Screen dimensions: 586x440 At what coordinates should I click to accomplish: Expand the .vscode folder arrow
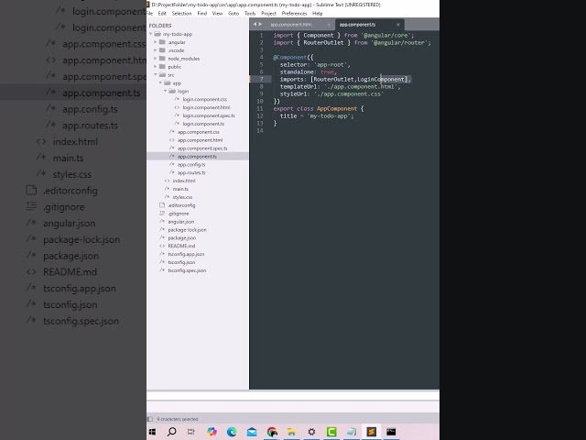pos(156,50)
